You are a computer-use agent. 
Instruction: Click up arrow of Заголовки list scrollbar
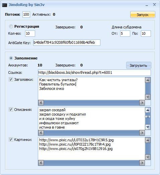coord(148,80)
